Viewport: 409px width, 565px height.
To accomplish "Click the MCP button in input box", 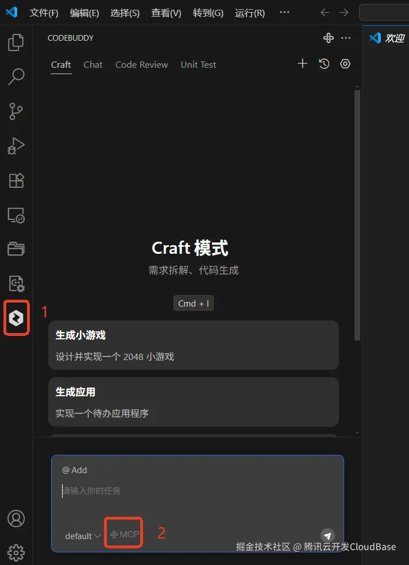I will [x=124, y=534].
